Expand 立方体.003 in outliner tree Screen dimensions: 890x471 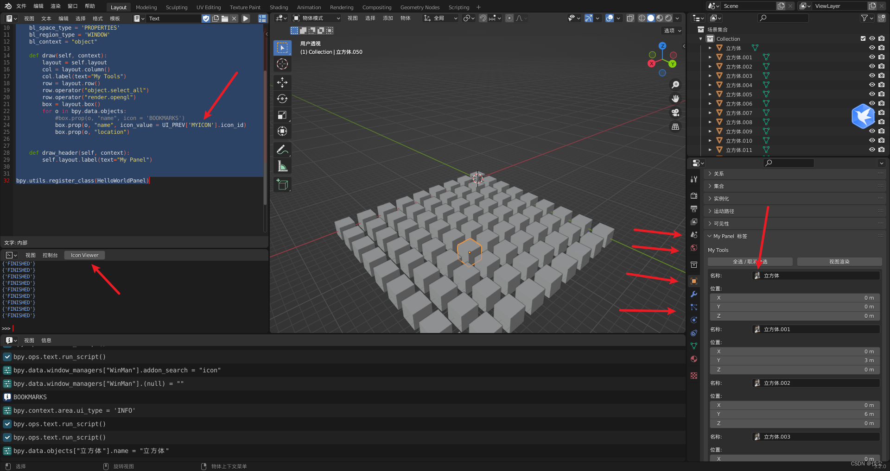[x=710, y=76]
